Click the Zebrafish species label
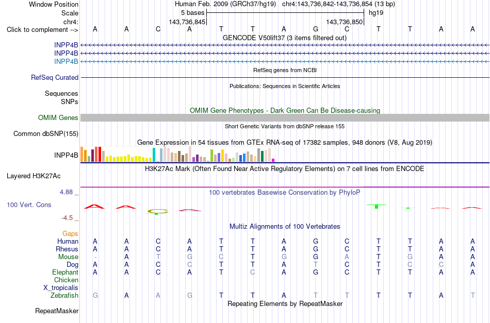The image size is (490, 323). [64, 296]
